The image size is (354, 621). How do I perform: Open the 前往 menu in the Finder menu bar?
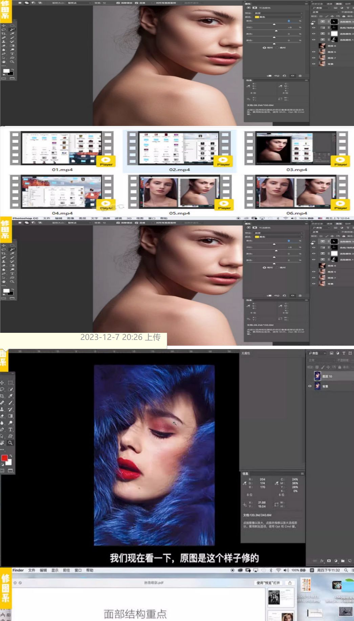(x=66, y=570)
